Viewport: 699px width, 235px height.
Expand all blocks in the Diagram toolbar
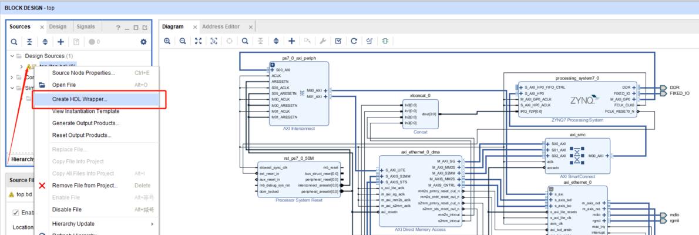pos(276,41)
